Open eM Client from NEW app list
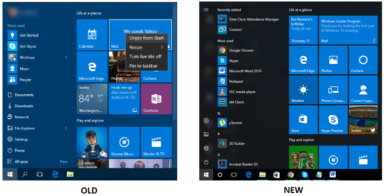 tap(231, 102)
